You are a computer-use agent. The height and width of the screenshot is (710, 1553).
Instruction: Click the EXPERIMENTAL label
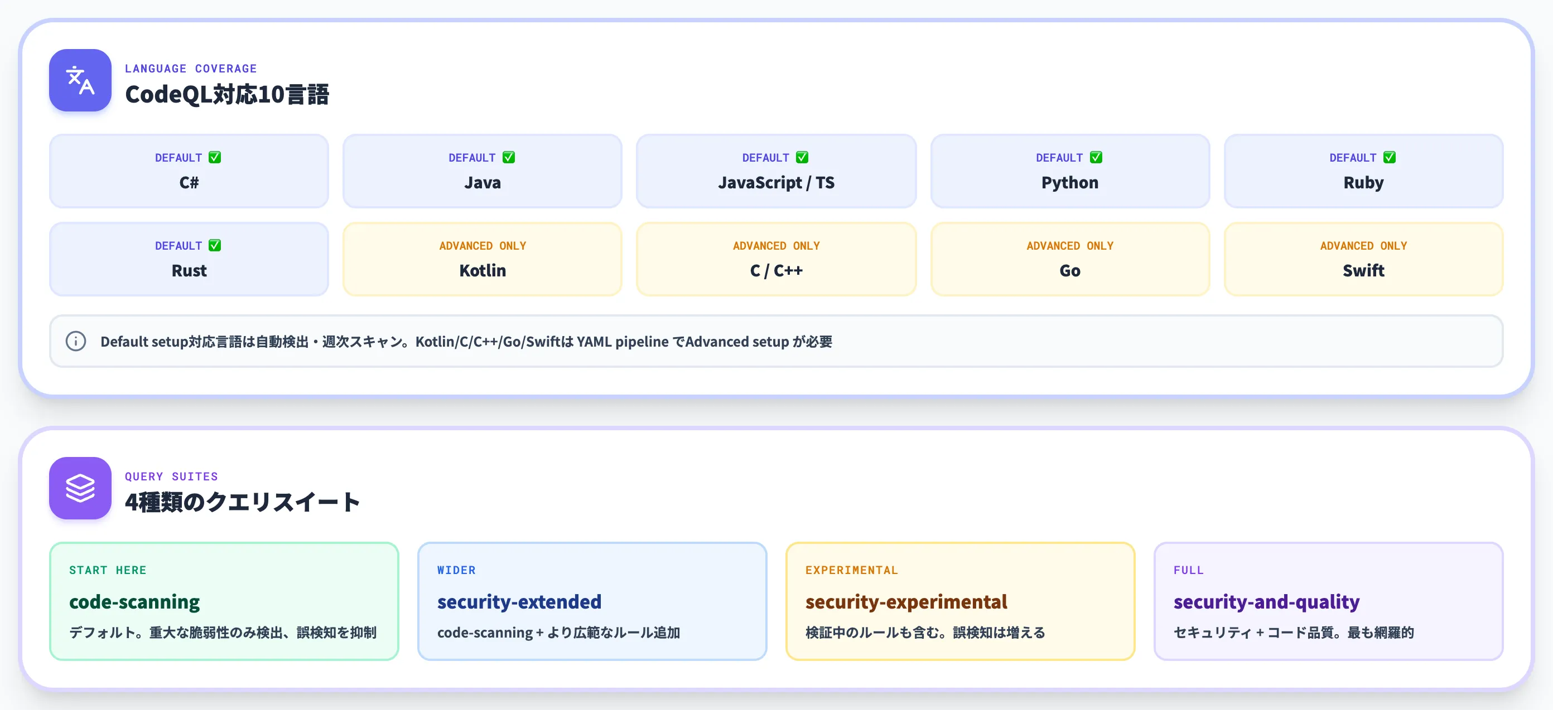pyautogui.click(x=851, y=570)
